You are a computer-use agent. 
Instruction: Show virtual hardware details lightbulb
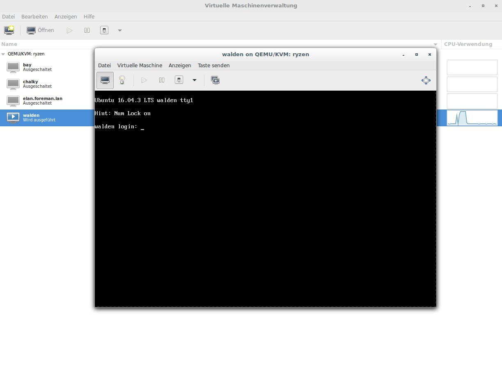pyautogui.click(x=122, y=80)
